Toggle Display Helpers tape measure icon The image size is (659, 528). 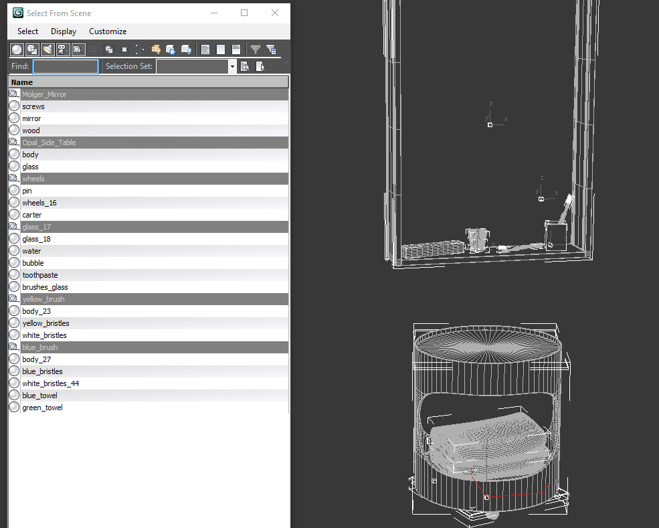click(x=78, y=50)
